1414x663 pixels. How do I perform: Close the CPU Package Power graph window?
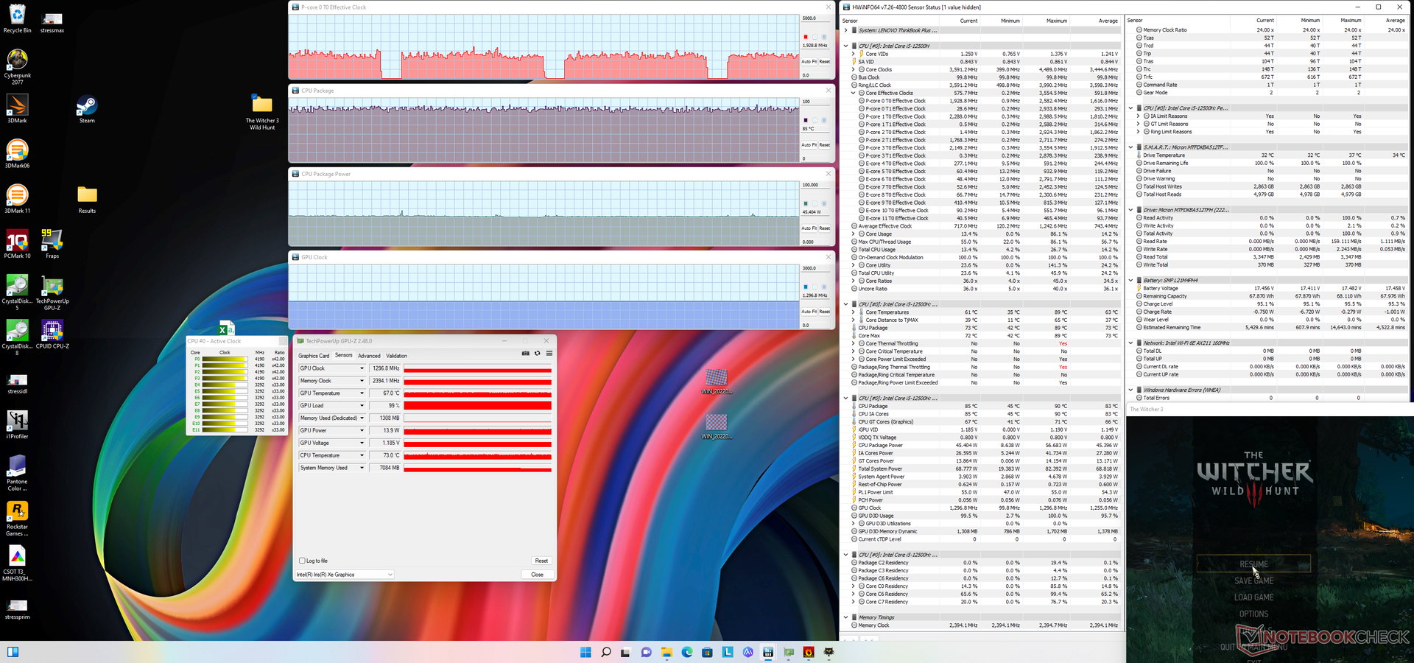tap(828, 174)
